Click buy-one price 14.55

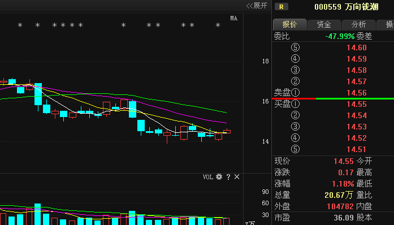[357, 104]
